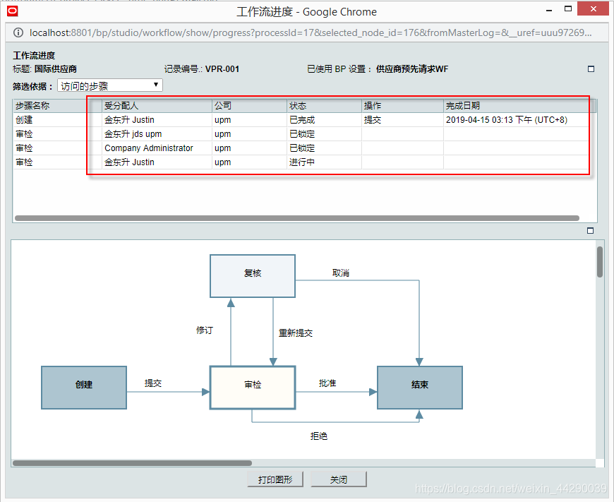Click the 批准 transition label
Screen dimensions: 614x502
coord(327,383)
